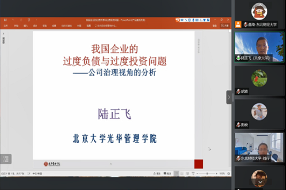Click the microphone voice input icon in the Sogou toolbar
The height and width of the screenshot is (190, 286).
pyautogui.click(x=193, y=20)
